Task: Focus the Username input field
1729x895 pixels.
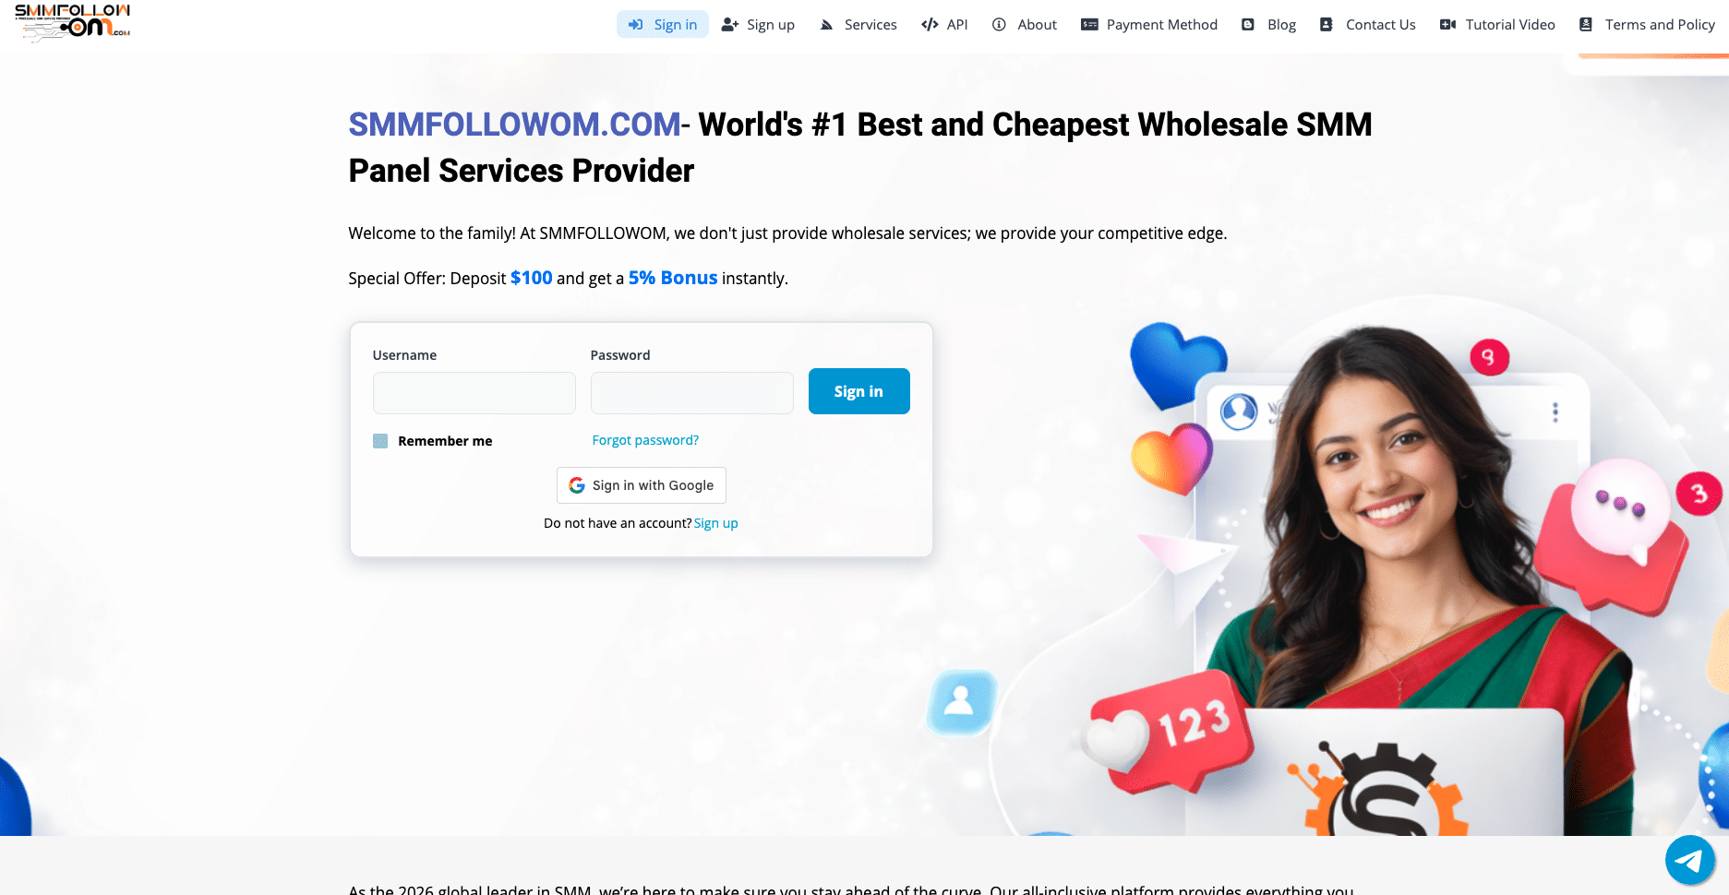Action: [474, 393]
